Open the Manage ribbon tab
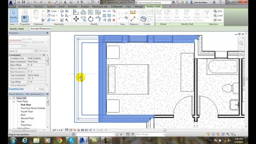Image resolution: width=256 pixels, height=144 pixels. coord(139,6)
